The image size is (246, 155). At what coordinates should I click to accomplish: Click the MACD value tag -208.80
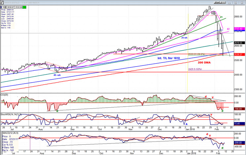point(239,143)
